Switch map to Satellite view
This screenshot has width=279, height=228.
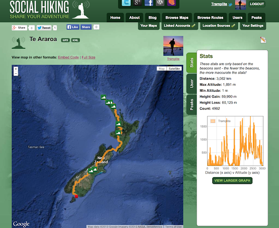click(x=174, y=69)
